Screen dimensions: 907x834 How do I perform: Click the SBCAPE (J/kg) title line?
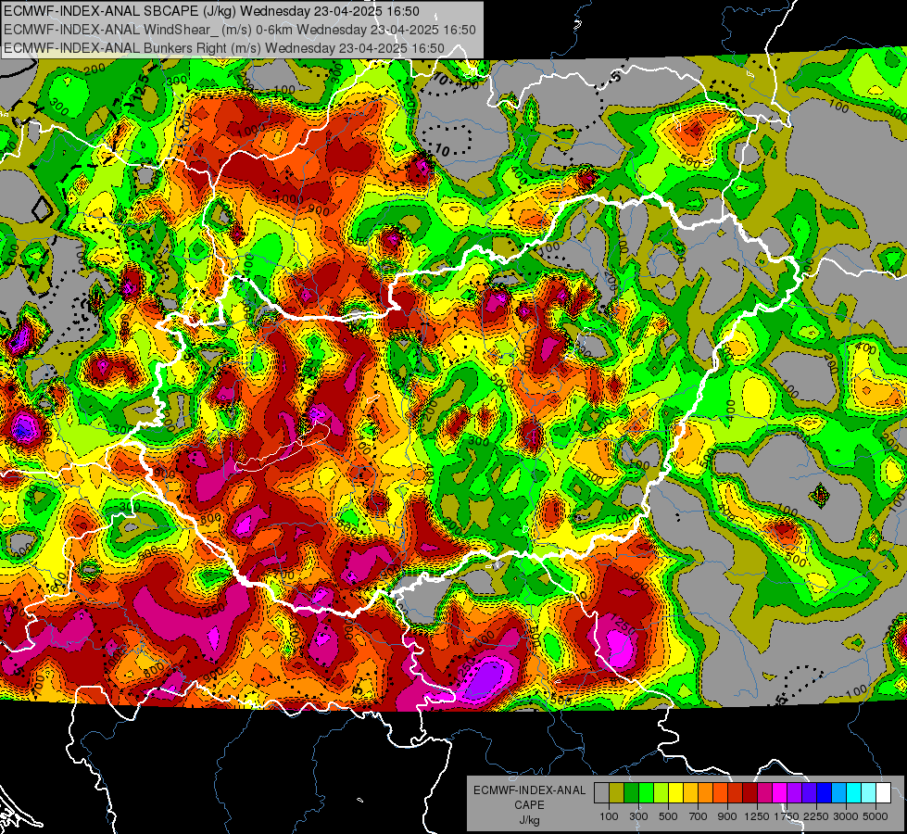coord(212,11)
